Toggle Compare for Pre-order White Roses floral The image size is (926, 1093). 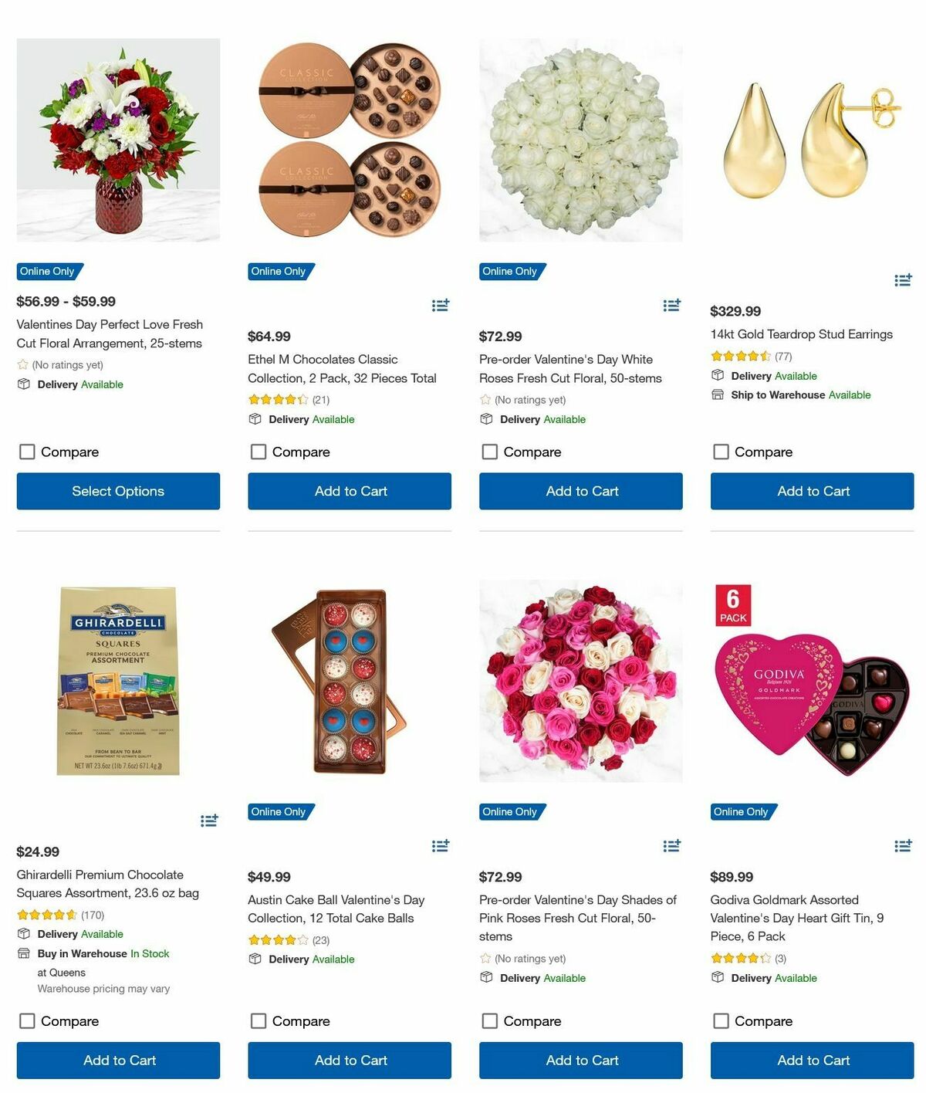(x=489, y=451)
